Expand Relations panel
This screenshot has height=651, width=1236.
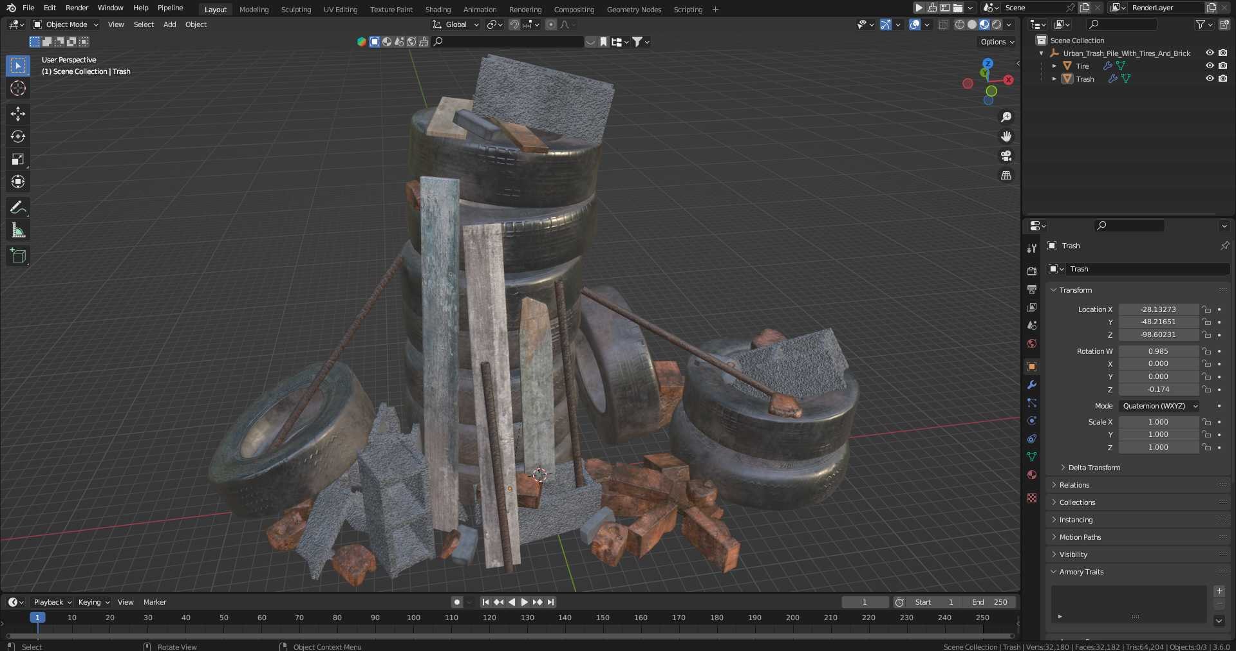tap(1074, 485)
